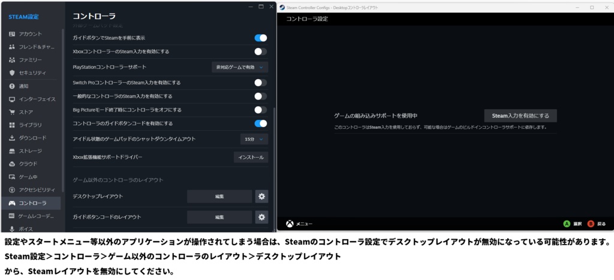Open ダウンロード settings page
Image resolution: width=614 pixels, height=280 pixels.
31,138
